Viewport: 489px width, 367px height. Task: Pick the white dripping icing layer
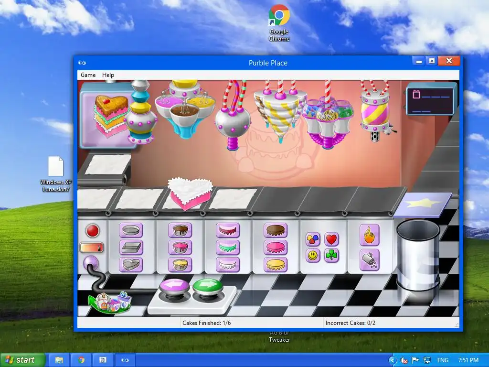(228, 265)
